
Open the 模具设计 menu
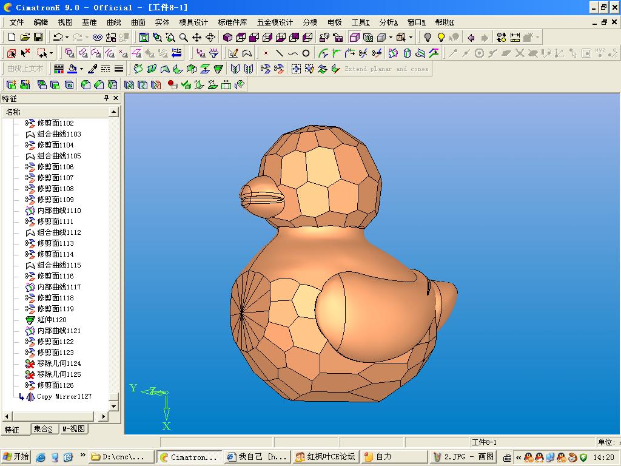193,22
